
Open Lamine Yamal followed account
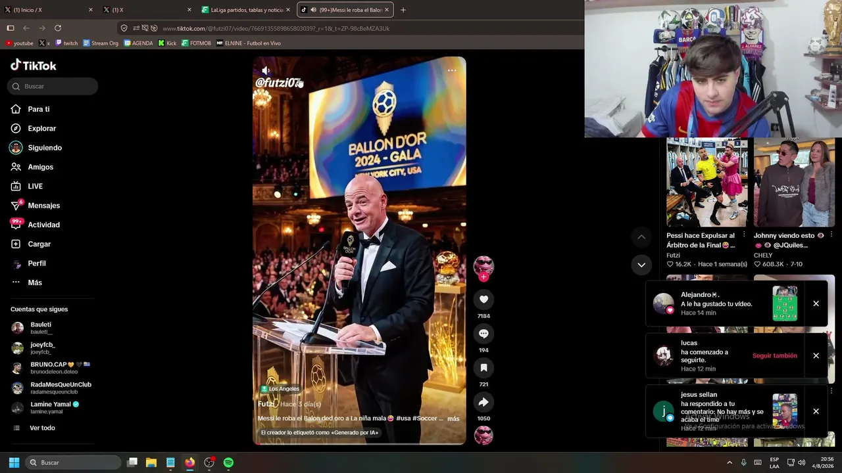click(45, 408)
